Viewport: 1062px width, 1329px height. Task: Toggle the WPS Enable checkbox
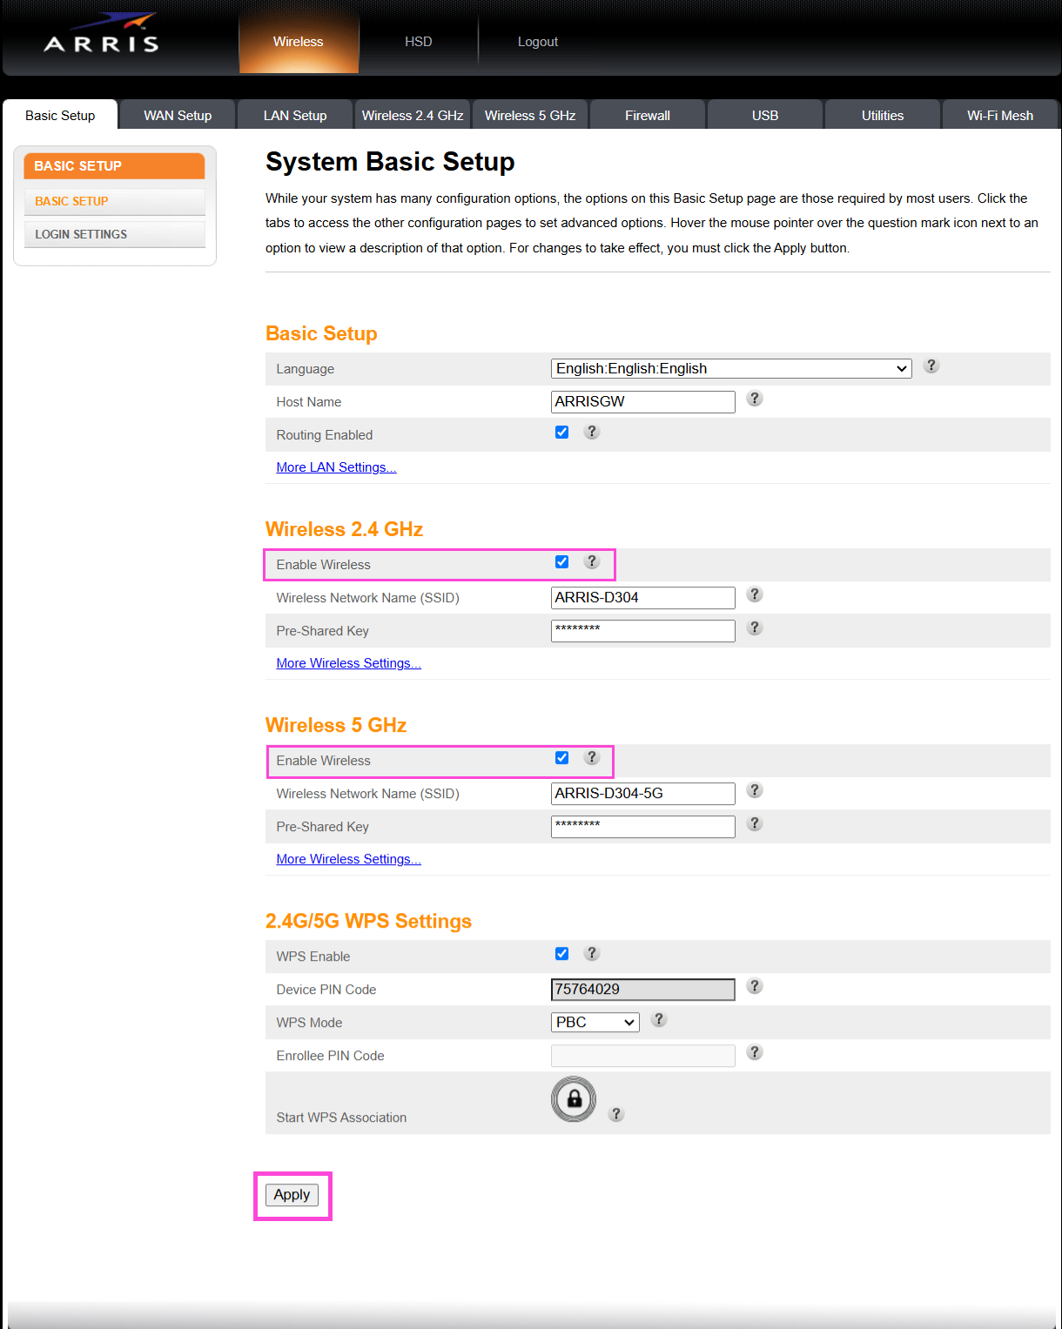[561, 953]
